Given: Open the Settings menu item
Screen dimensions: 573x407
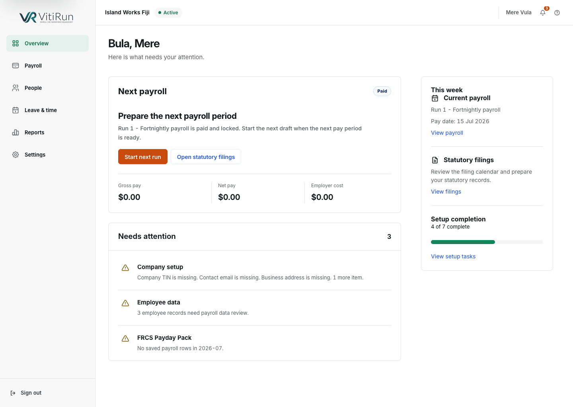Looking at the screenshot, I should (x=47, y=155).
